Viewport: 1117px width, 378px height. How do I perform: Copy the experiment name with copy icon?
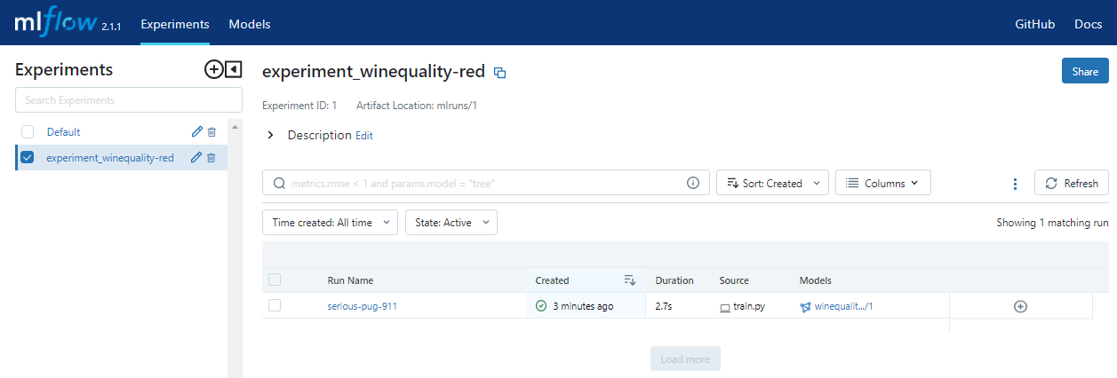click(x=499, y=73)
